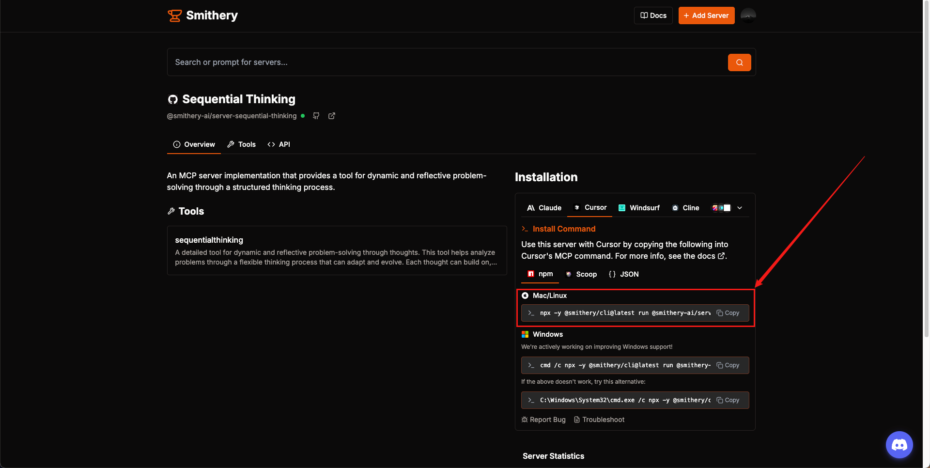Click the Add Server button
Viewport: 930px width, 468px height.
pos(706,16)
